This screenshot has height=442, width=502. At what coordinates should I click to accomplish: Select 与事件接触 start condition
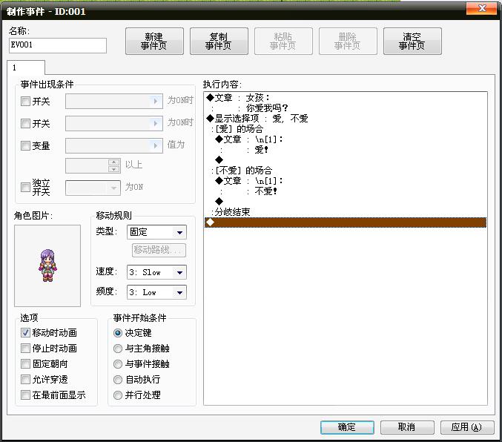(x=118, y=364)
